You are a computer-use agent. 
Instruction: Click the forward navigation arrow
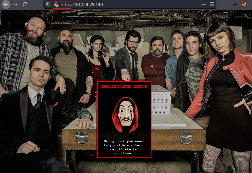click(x=16, y=4)
